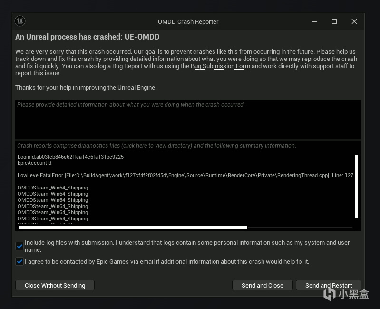
Task: Click the vertical scrollbar of the crash summary
Action: (x=356, y=186)
